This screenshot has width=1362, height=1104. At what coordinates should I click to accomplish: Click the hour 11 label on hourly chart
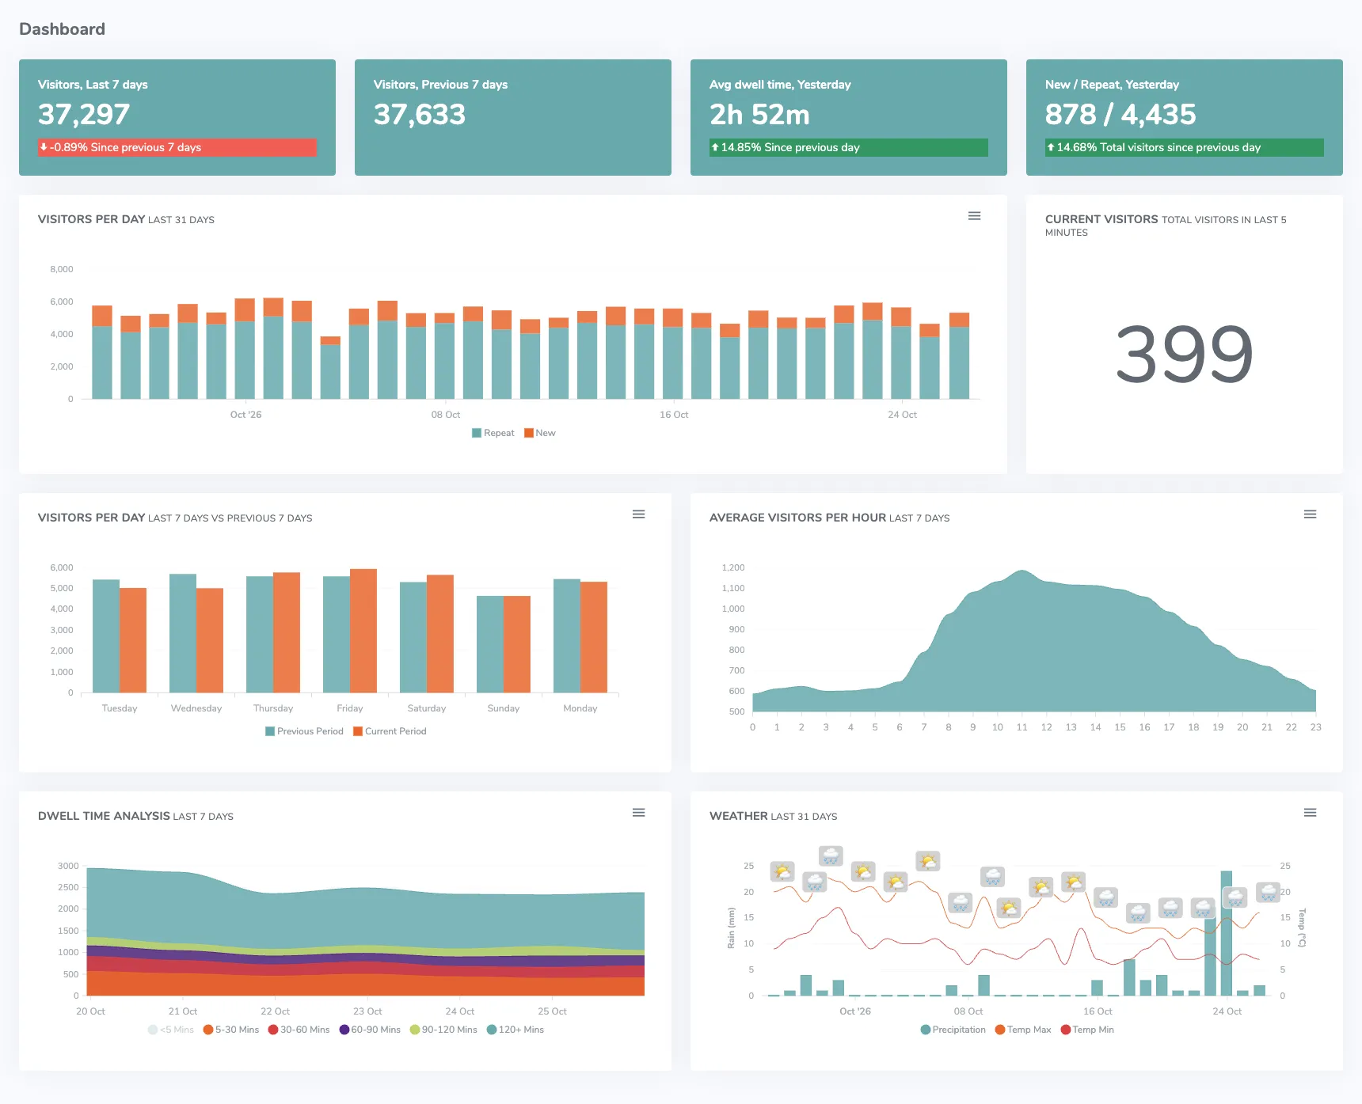tap(1022, 727)
